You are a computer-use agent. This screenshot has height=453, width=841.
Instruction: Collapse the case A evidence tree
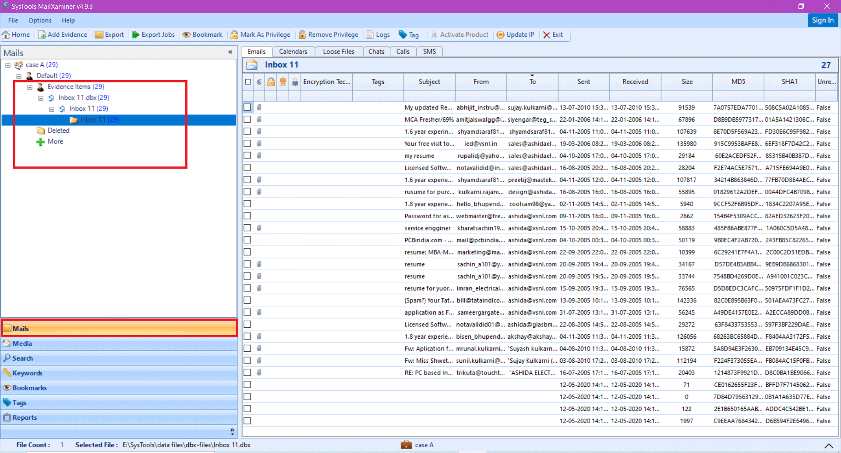click(x=7, y=65)
